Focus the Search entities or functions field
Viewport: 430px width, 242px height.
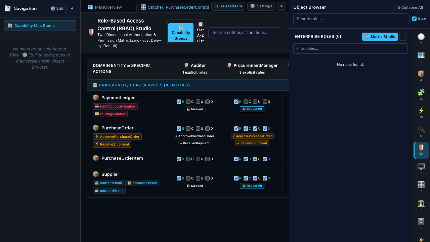pyautogui.click(x=245, y=33)
